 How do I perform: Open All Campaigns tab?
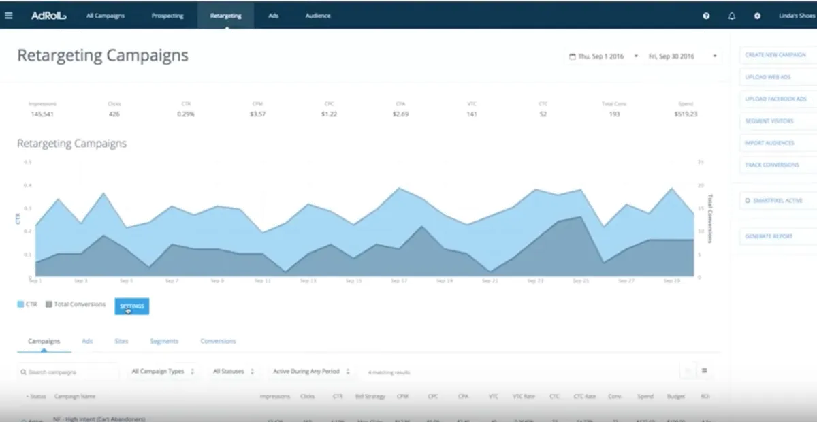[x=106, y=16]
